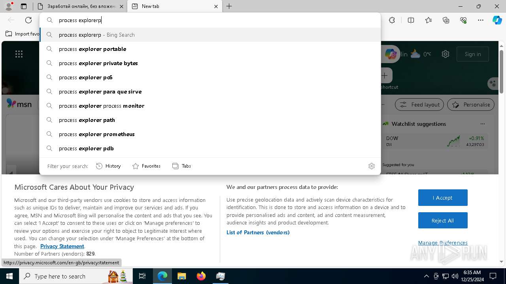Toggle Split screen icon in toolbar

(x=411, y=20)
